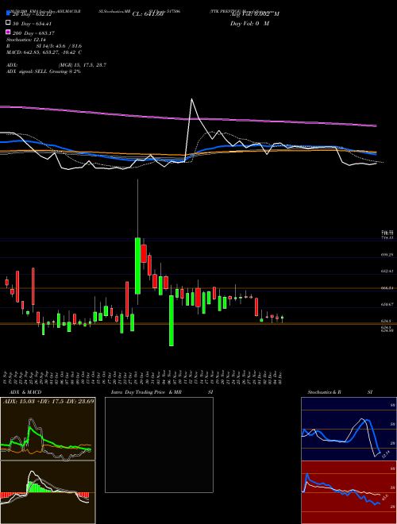Viewport: 397px width, 524px height.
Task: Select the '50 Day = 654.41' legend text
Action: (32, 24)
